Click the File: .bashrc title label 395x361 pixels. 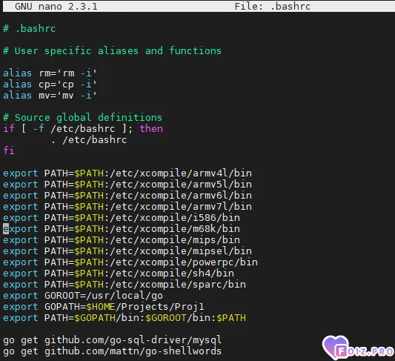click(x=273, y=6)
